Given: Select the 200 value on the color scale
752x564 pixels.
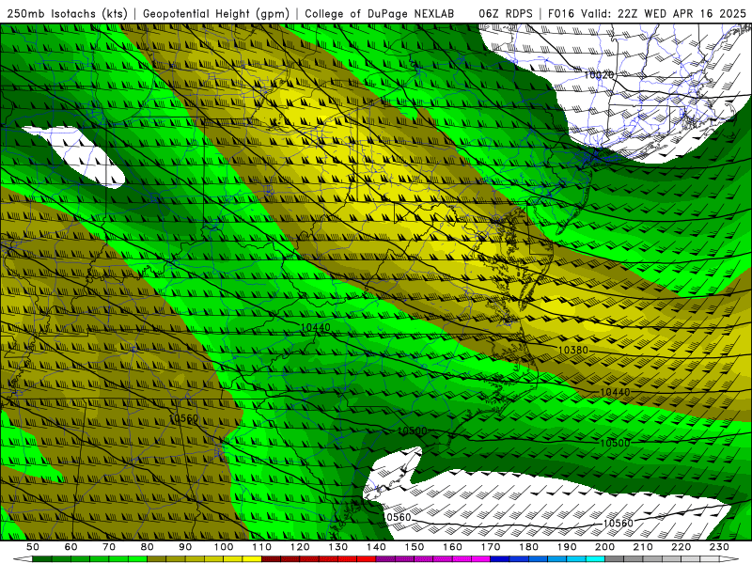Looking at the screenshot, I should click(604, 547).
